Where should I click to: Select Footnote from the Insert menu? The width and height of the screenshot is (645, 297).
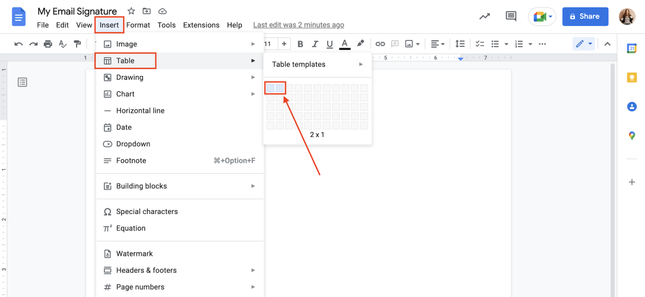point(132,160)
